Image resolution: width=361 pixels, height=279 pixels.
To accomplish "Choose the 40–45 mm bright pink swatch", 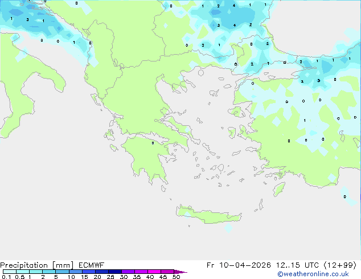I will coord(154,272).
